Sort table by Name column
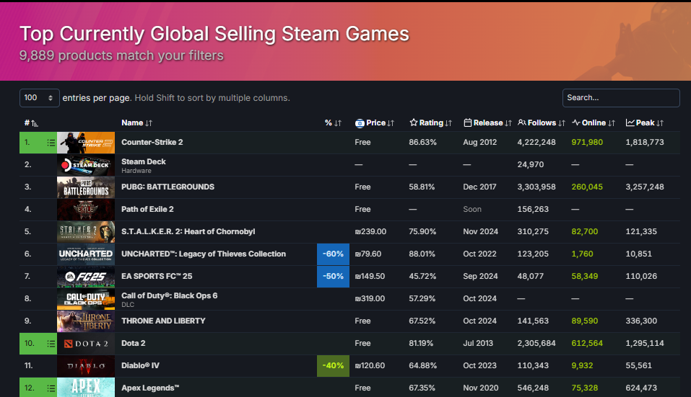Screen dimensions: 691x397 [136, 123]
